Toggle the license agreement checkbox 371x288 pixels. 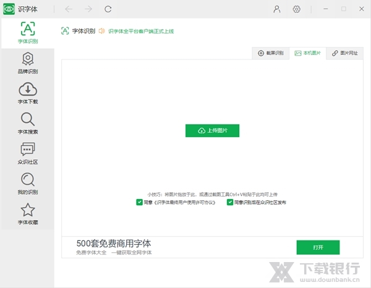pyautogui.click(x=139, y=202)
